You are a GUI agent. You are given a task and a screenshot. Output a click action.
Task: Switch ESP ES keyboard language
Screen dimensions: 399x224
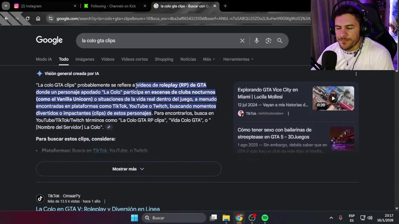(x=352, y=218)
